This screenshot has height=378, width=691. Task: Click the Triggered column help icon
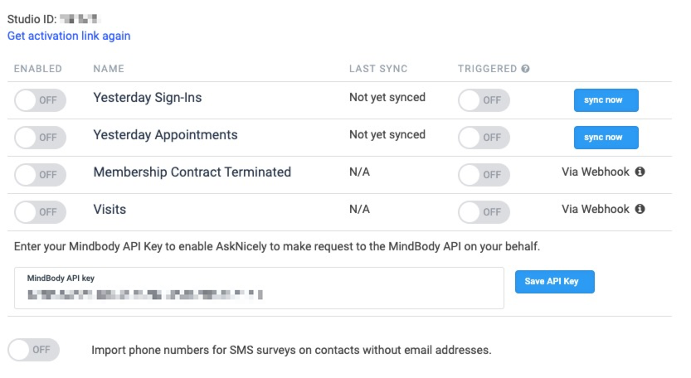526,69
